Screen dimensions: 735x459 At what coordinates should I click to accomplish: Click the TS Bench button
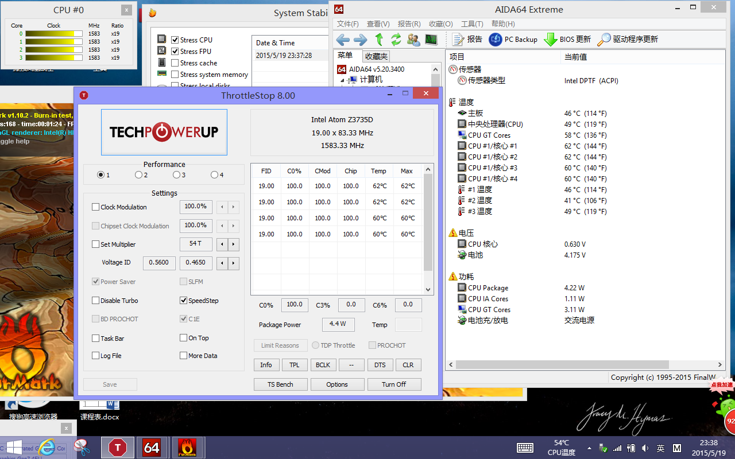(x=281, y=384)
